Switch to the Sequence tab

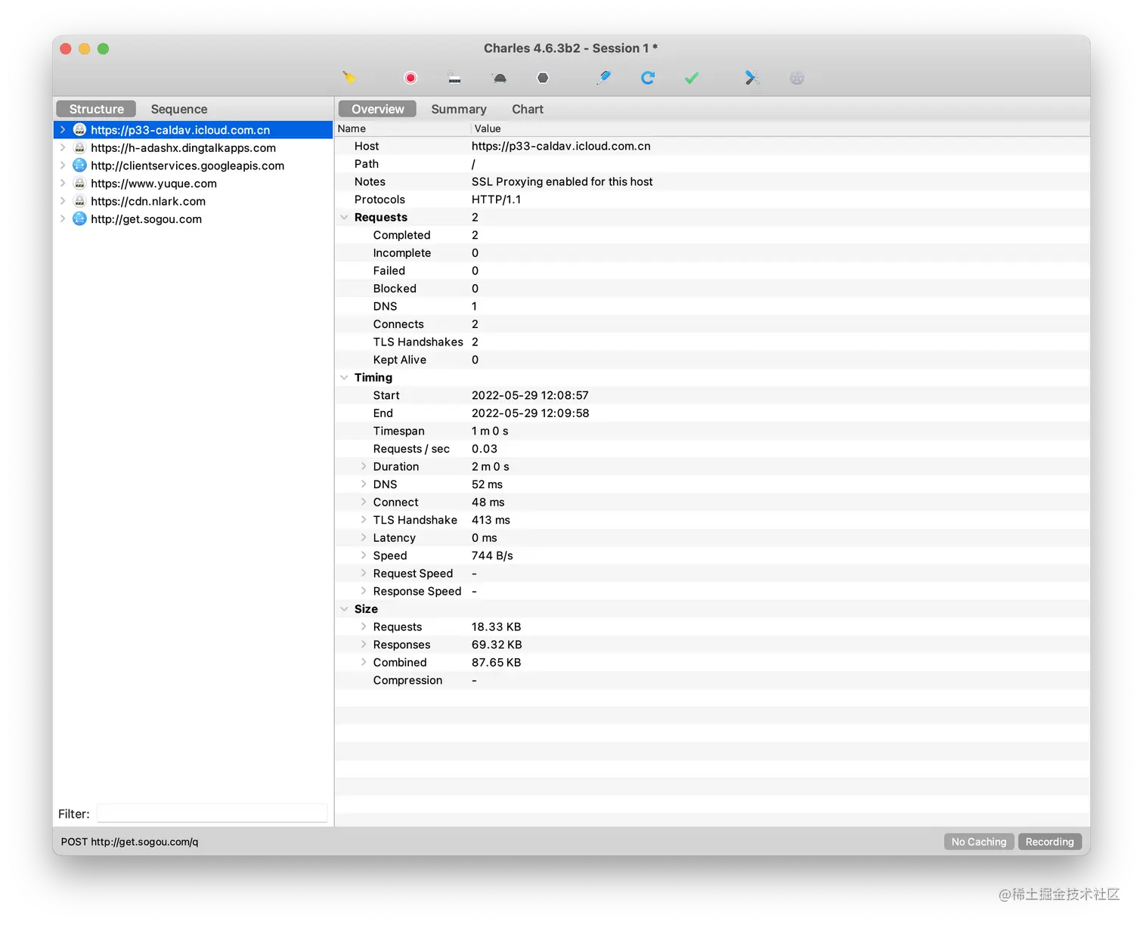click(x=179, y=109)
